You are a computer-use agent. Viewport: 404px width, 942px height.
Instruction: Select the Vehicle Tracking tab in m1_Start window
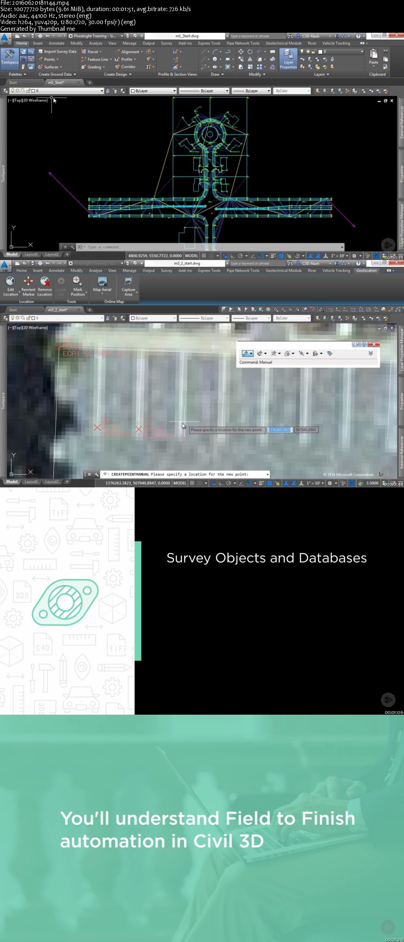pyautogui.click(x=336, y=43)
